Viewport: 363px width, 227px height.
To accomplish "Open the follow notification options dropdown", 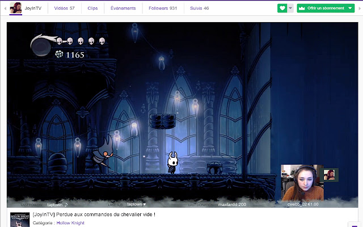I will pyautogui.click(x=290, y=8).
